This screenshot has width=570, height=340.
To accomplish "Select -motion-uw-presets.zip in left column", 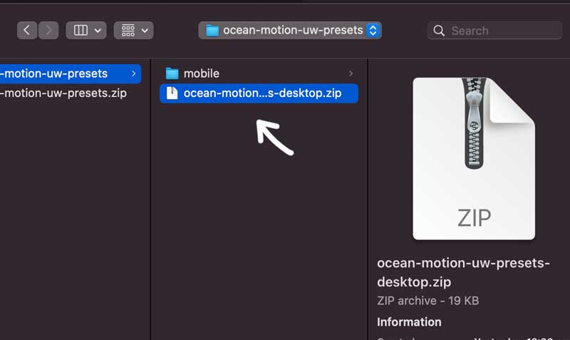I will (64, 93).
